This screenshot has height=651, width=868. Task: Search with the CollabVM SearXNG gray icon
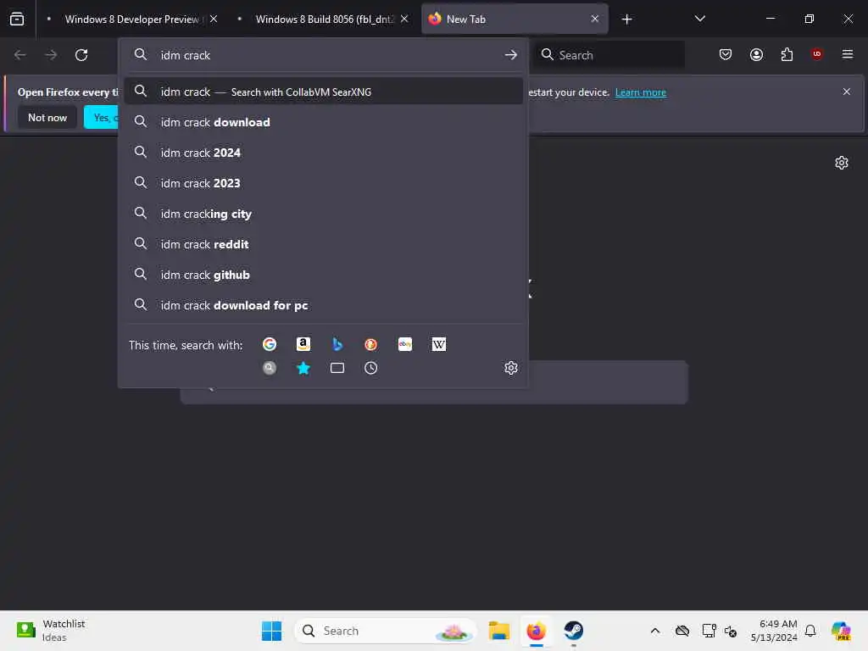click(x=270, y=368)
